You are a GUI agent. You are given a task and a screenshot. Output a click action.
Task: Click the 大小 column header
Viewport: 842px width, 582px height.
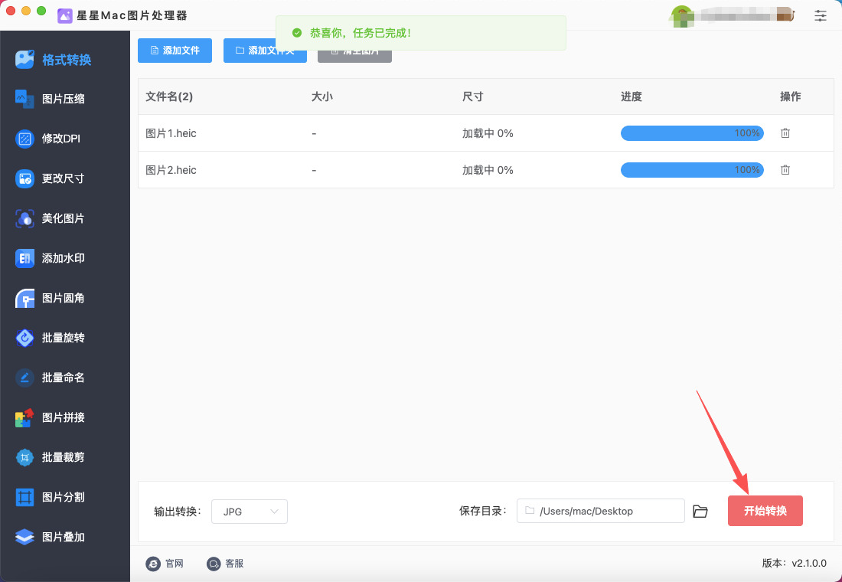[x=322, y=96]
